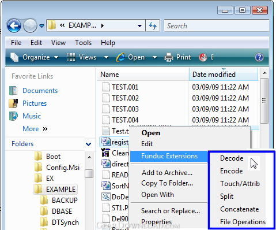
Task: Choose Funduc Extensions in the context menu
Action: tap(169, 156)
